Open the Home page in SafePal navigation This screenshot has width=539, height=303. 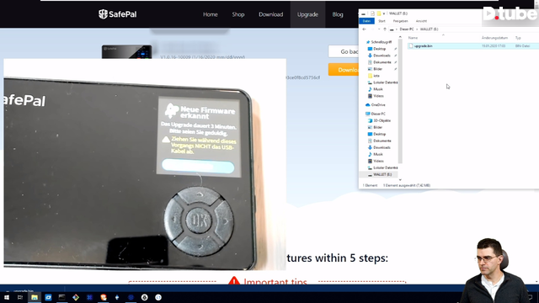pyautogui.click(x=210, y=14)
